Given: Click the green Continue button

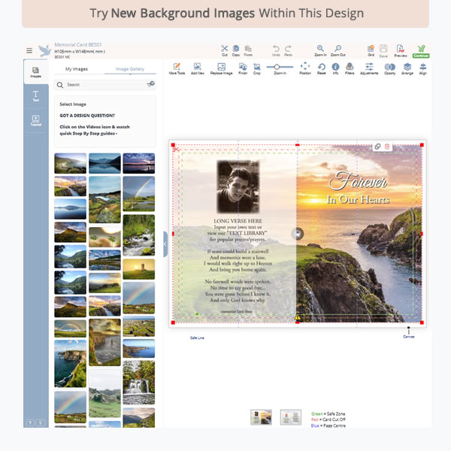Looking at the screenshot, I should 421,51.
